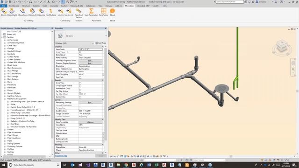Image resolution: width=299 pixels, height=168 pixels.
Task: Open the Properties help link
Action: coord(61,156)
